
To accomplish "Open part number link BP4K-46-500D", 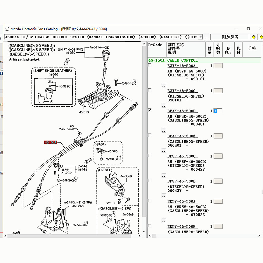I will pyautogui.click(x=182, y=111).
